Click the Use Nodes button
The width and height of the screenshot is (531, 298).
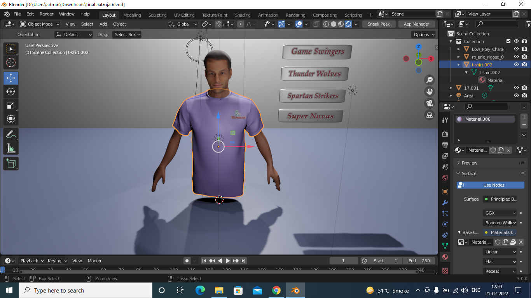(x=491, y=185)
